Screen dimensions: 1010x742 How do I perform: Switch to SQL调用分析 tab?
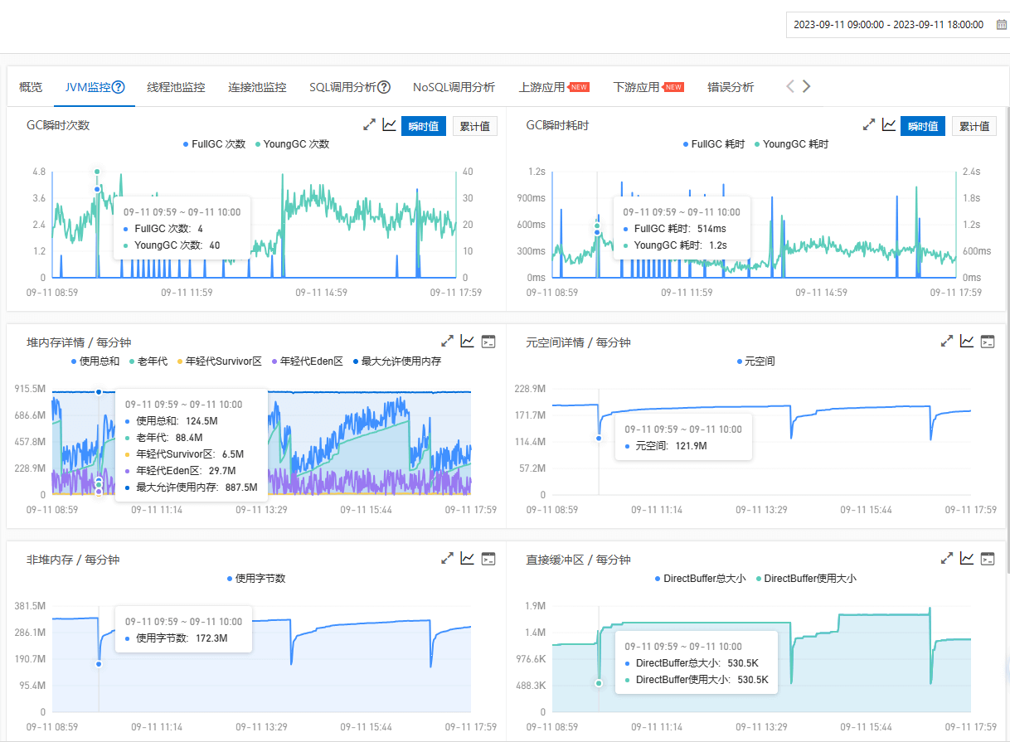coord(342,87)
